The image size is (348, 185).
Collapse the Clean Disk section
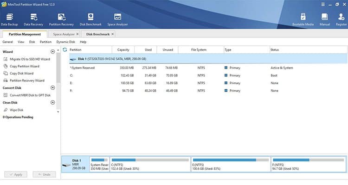tap(52, 103)
